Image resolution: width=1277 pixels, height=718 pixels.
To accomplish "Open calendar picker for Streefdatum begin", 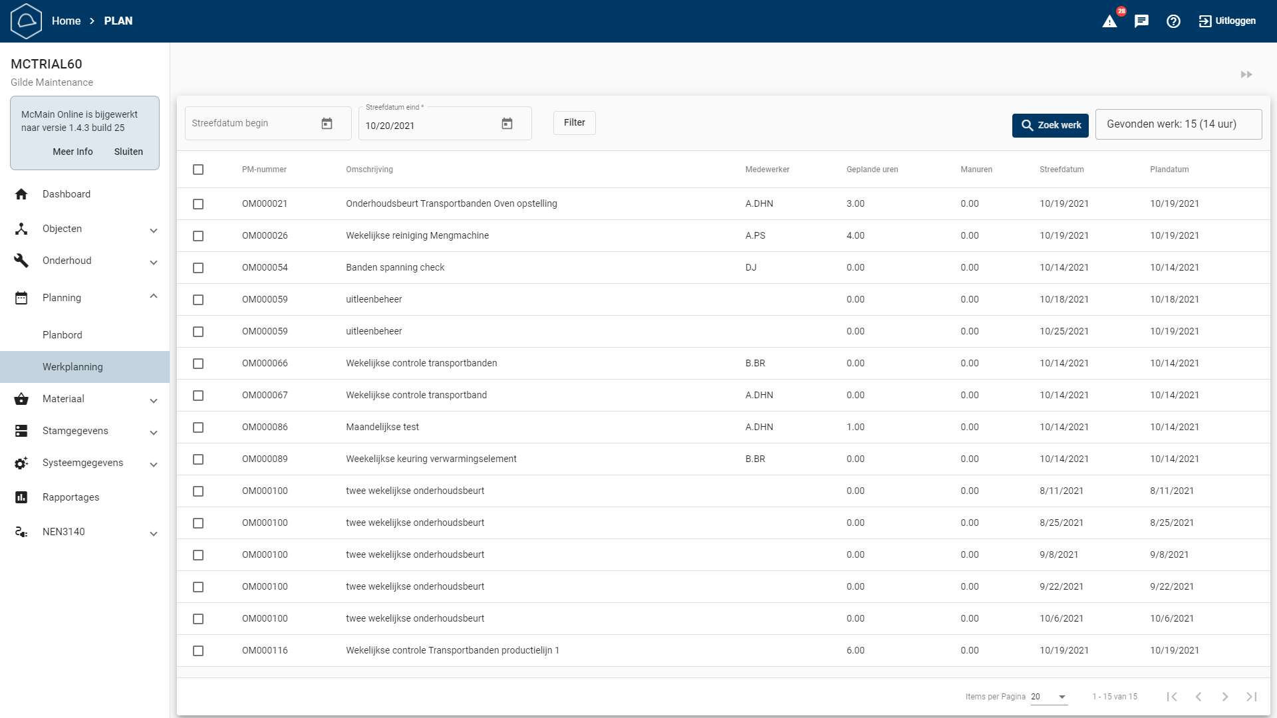I will [327, 124].
